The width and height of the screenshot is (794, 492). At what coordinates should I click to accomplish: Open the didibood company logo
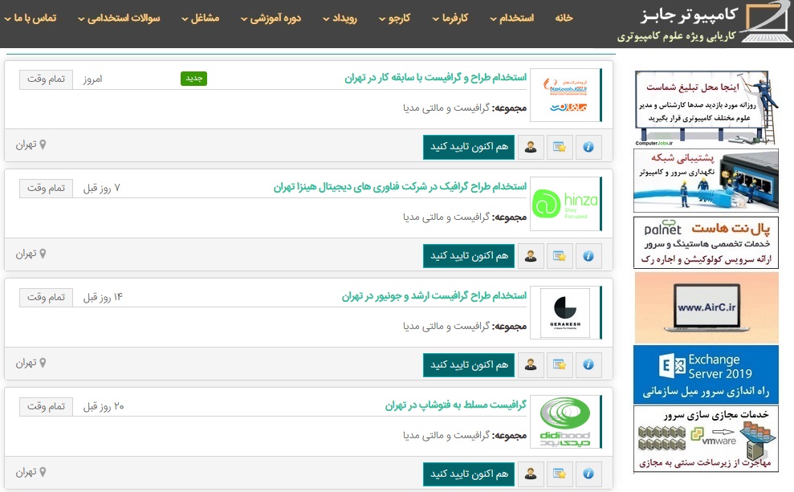pos(565,422)
